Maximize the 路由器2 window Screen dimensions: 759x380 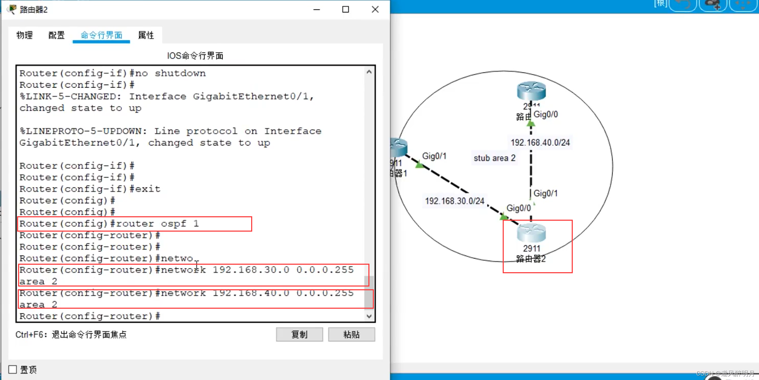pos(345,10)
